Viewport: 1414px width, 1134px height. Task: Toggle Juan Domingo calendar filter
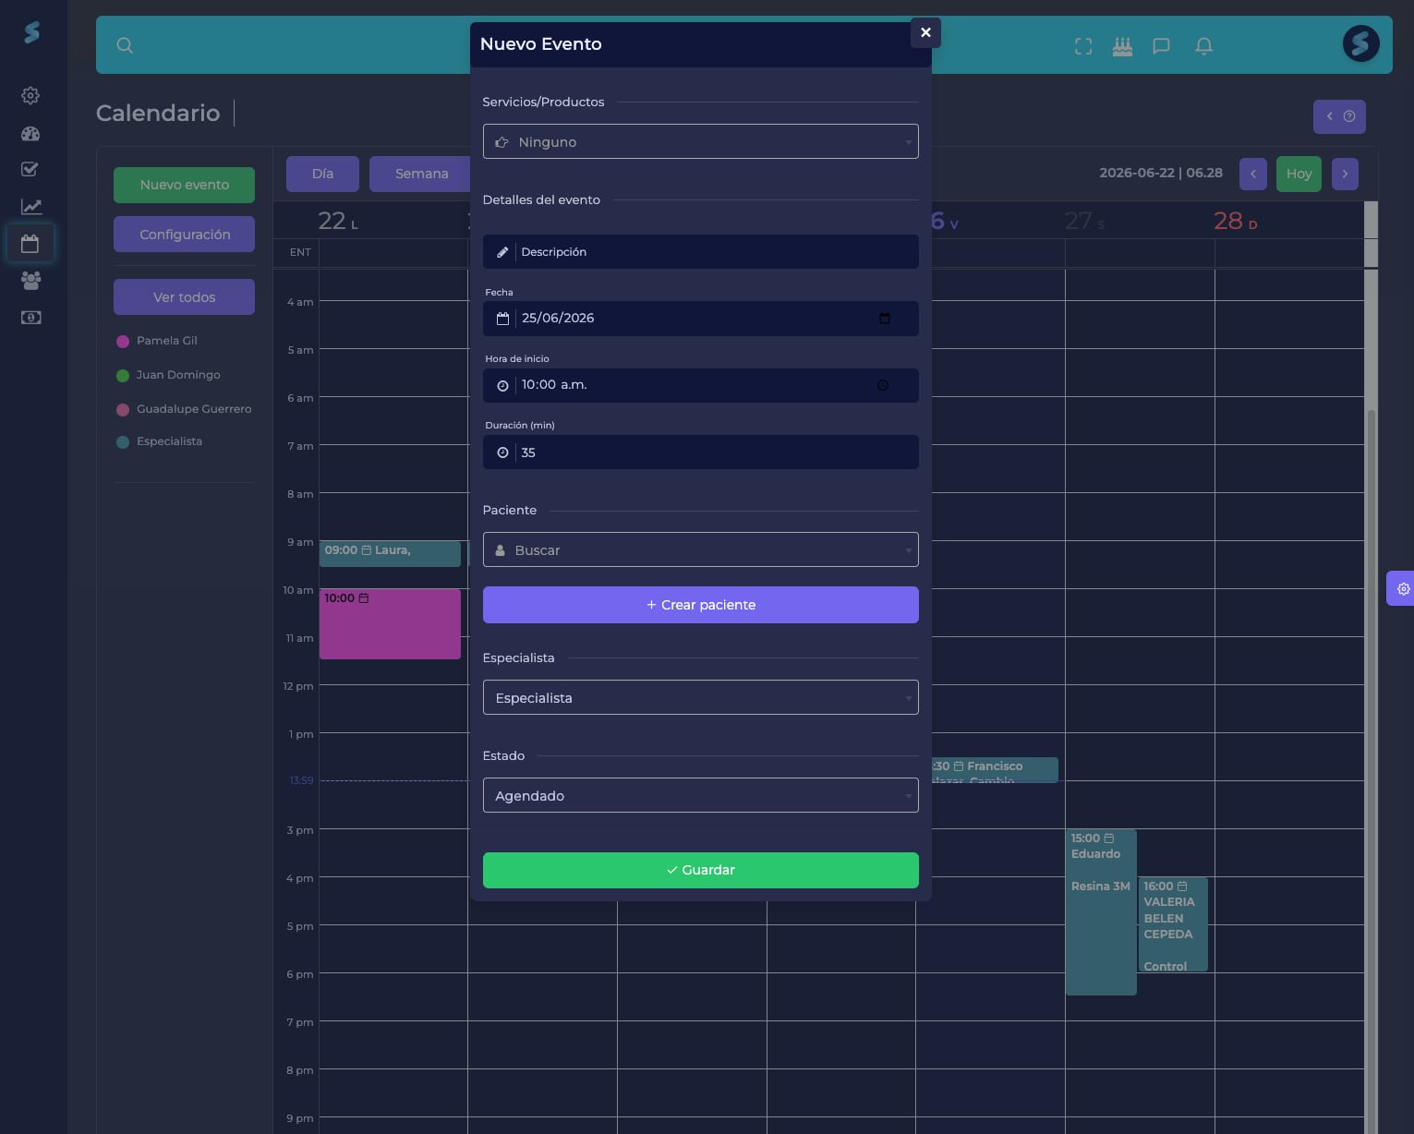[x=168, y=375]
